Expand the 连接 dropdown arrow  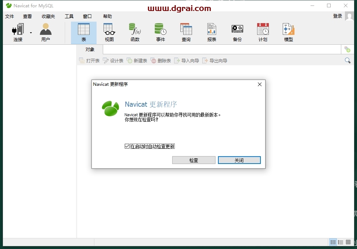pyautogui.click(x=31, y=33)
